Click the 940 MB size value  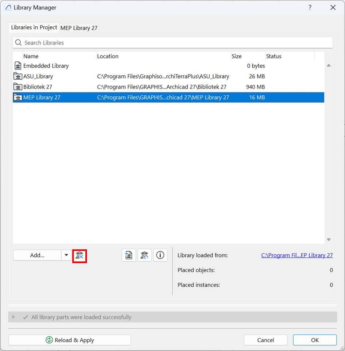[x=256, y=87]
